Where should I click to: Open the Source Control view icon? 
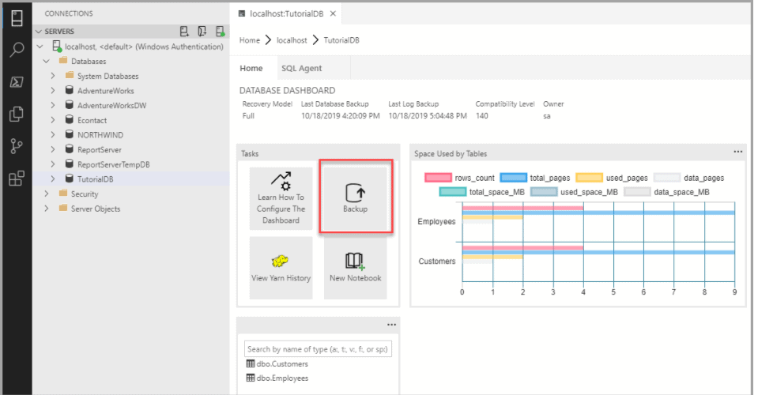[16, 146]
